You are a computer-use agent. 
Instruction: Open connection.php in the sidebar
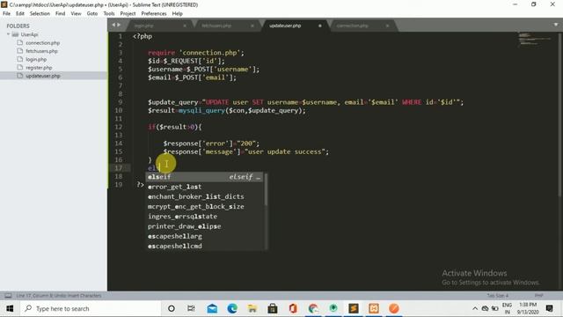[x=43, y=43]
